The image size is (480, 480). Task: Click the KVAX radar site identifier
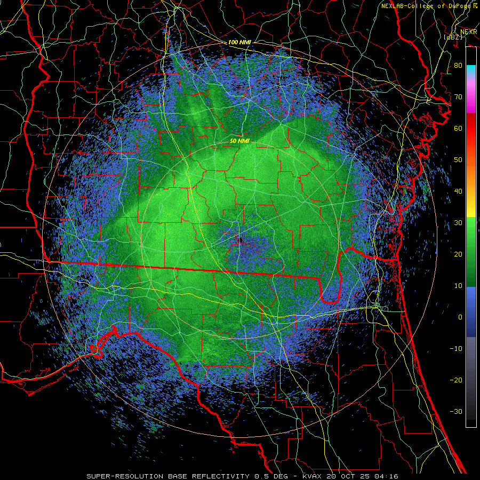coord(312,476)
